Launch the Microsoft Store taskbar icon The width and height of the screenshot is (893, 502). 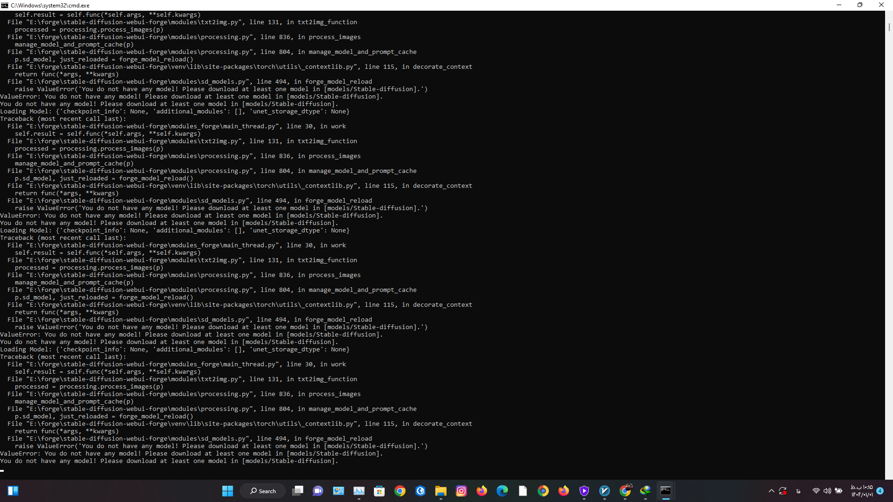380,491
